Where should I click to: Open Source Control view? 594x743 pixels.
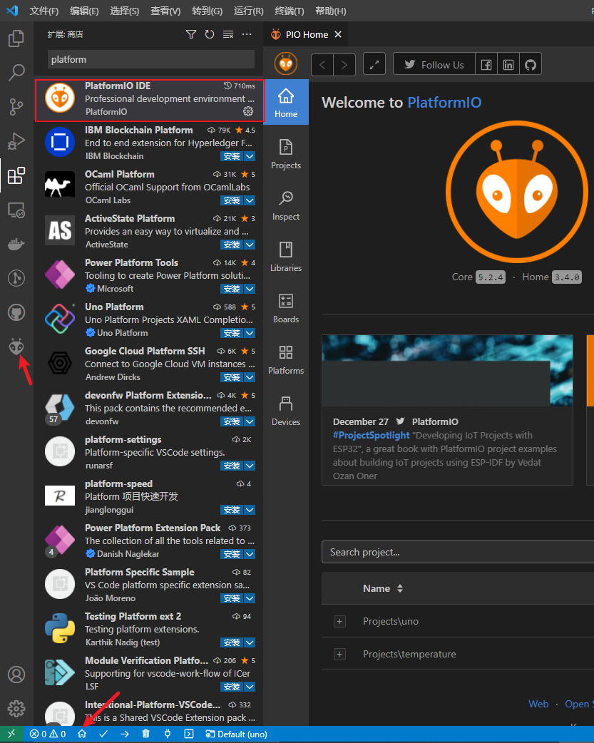16,107
